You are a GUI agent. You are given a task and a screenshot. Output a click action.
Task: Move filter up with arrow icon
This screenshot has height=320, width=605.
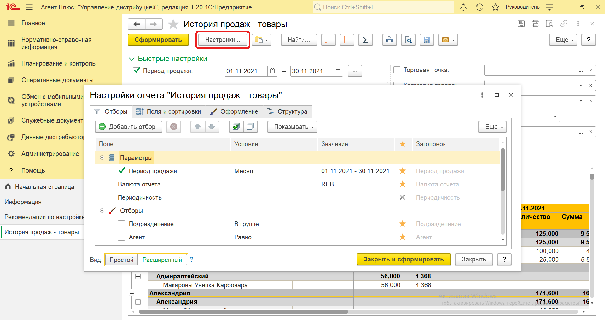(x=198, y=127)
